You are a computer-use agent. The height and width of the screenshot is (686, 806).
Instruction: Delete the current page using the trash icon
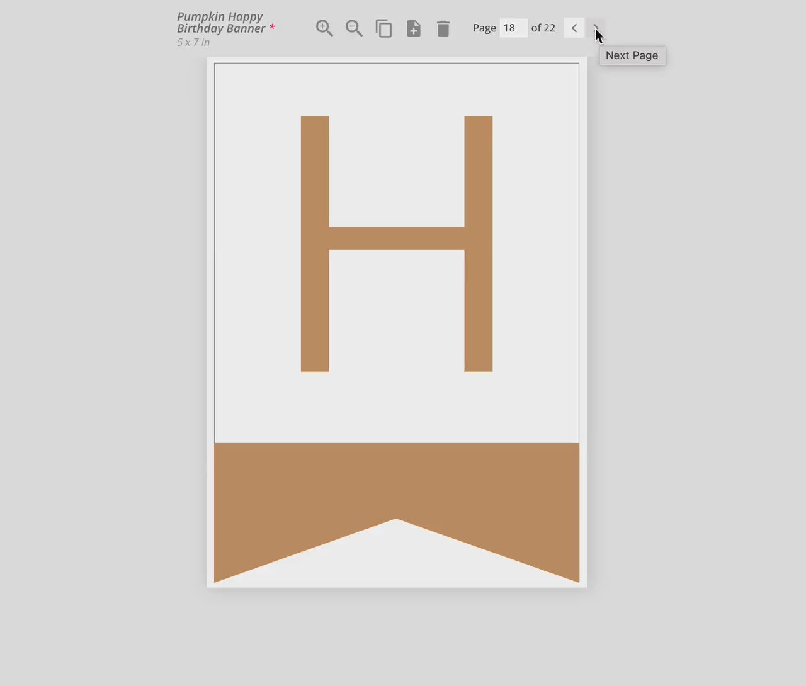(x=443, y=28)
